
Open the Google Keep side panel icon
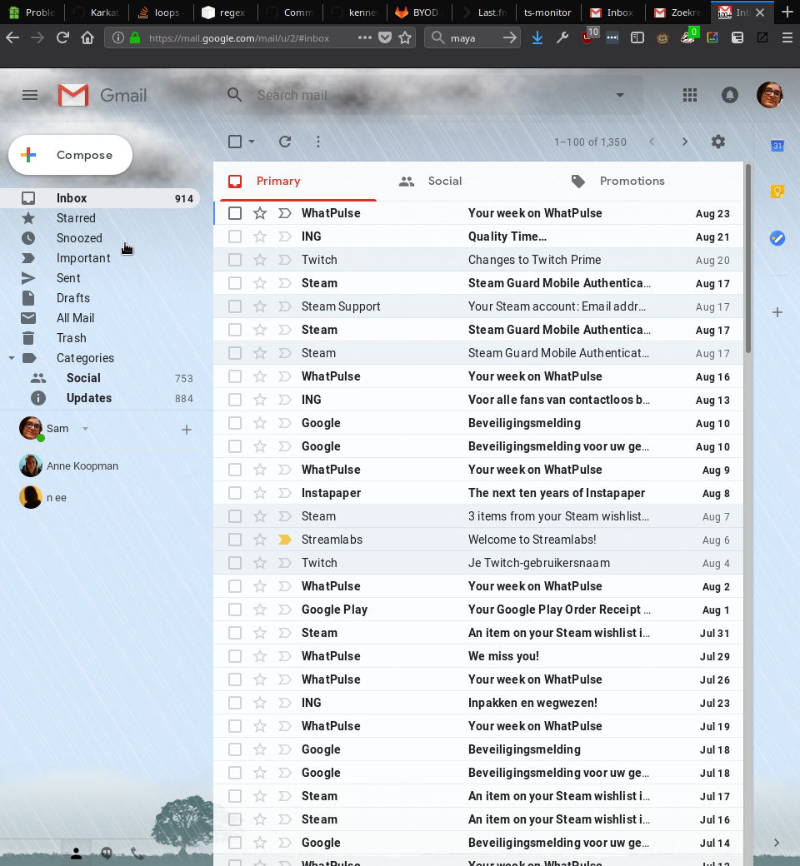(777, 192)
